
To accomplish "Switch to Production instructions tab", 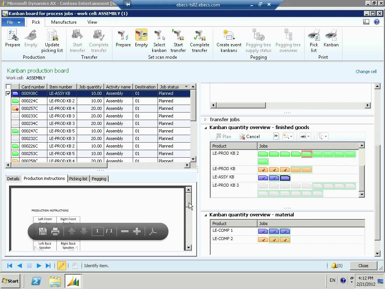I will pos(44,178).
